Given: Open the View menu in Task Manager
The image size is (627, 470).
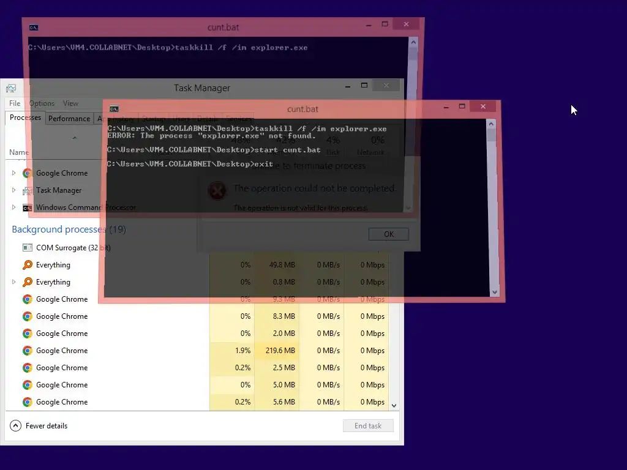Looking at the screenshot, I should click(x=70, y=103).
